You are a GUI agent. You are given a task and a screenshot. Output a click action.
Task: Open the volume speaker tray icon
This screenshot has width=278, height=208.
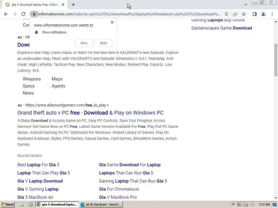click(252, 205)
